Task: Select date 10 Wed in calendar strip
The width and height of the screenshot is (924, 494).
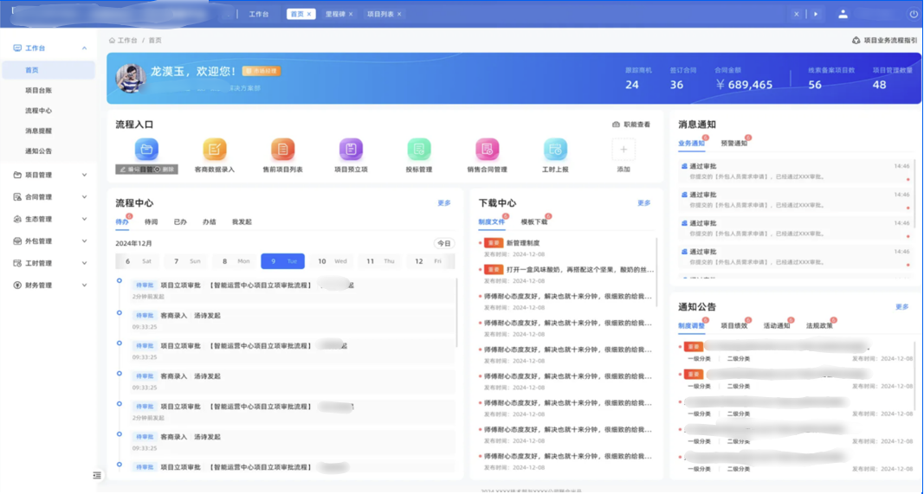Action: [333, 261]
